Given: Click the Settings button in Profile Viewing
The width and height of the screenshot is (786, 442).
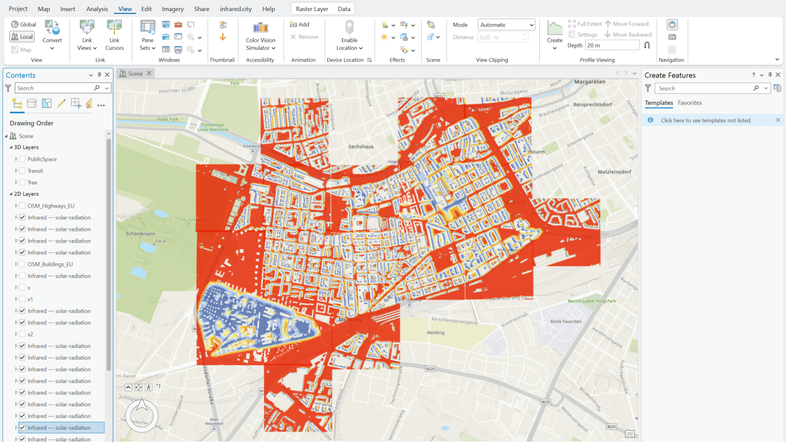Looking at the screenshot, I should 583,35.
